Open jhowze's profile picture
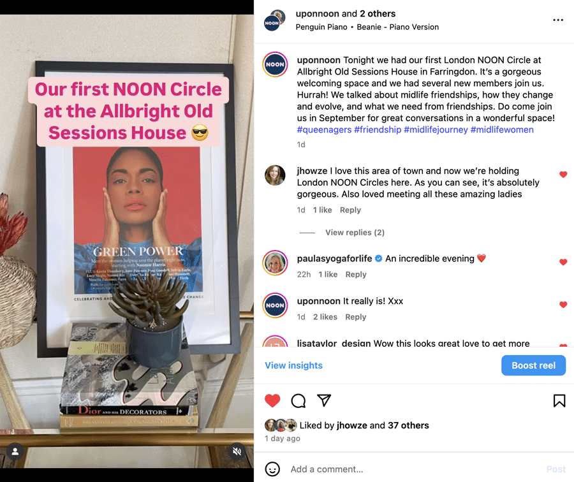This screenshot has height=482, width=574. (275, 175)
